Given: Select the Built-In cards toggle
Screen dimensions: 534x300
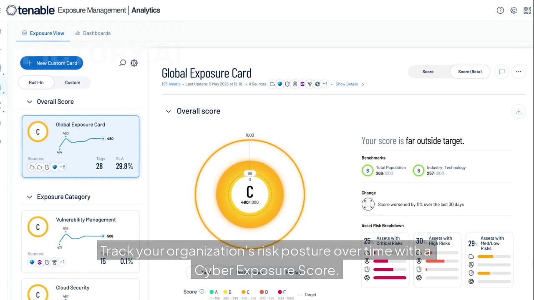Looking at the screenshot, I should [36, 82].
